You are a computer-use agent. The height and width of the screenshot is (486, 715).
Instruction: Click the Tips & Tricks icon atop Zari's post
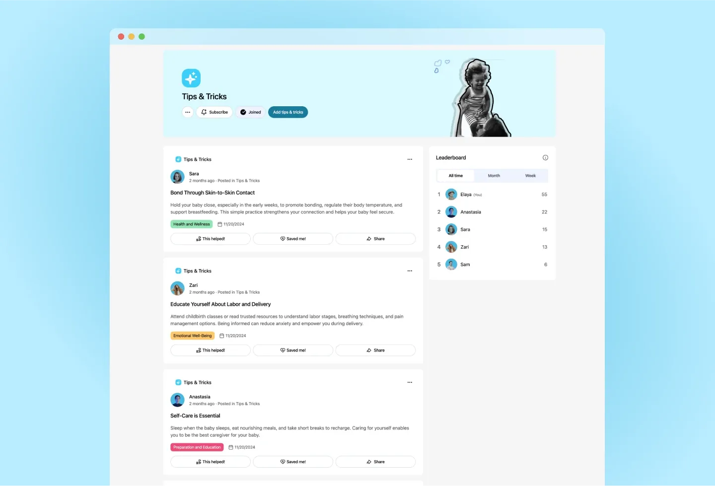(178, 271)
